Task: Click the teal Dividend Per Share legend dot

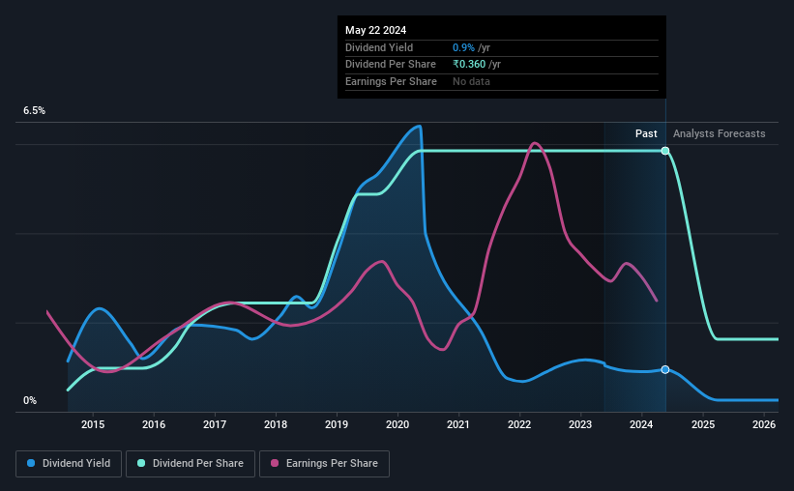Action: tap(141, 463)
